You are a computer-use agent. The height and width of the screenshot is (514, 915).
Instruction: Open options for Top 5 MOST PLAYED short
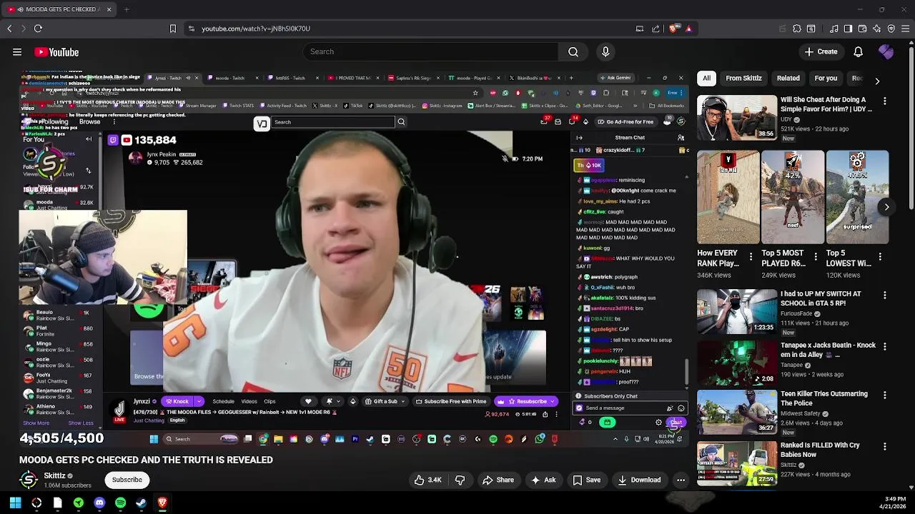click(x=816, y=256)
